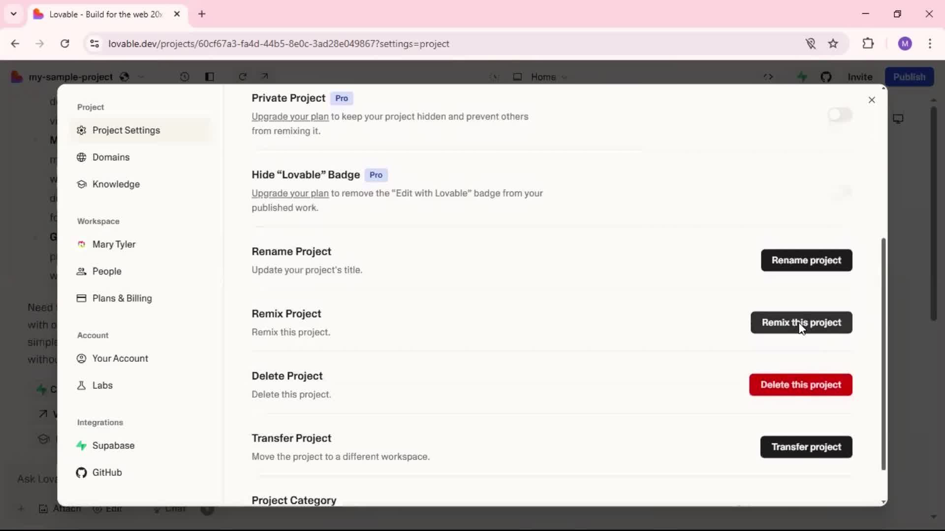Click the settings dialog vertical scrollbar
Screen dimensions: 945x531
tap(883, 354)
